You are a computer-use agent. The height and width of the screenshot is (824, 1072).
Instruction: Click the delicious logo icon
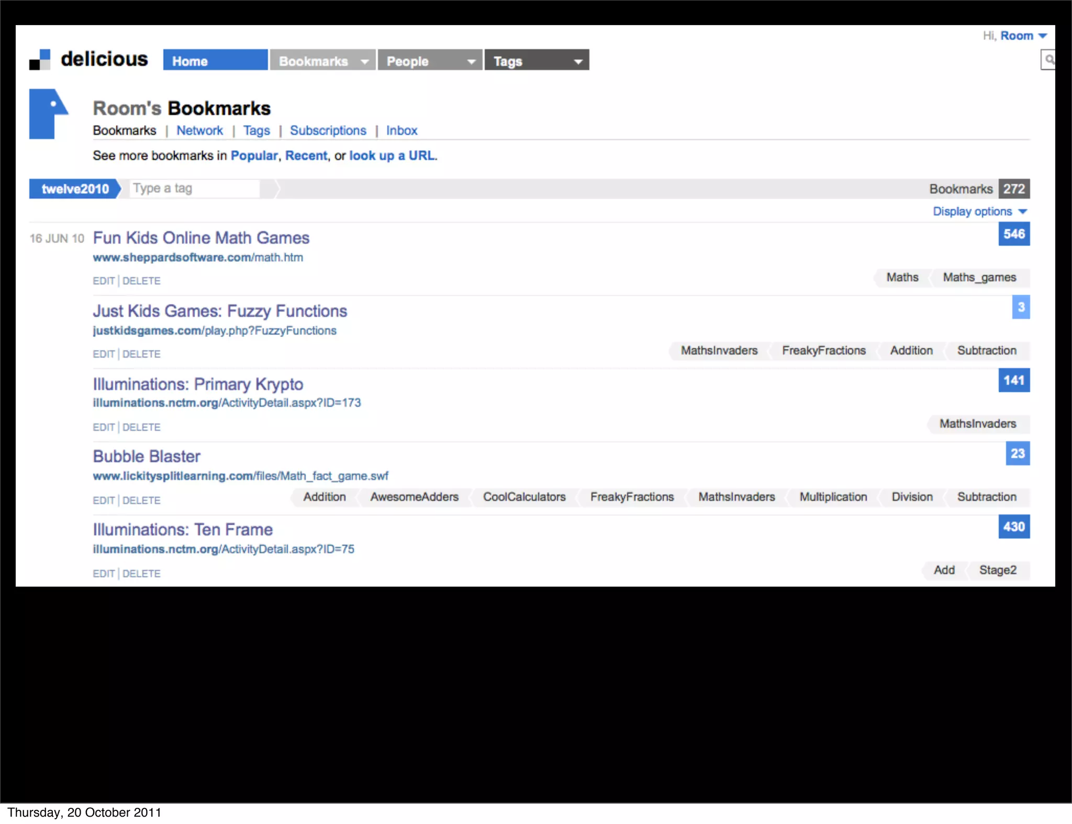click(40, 60)
